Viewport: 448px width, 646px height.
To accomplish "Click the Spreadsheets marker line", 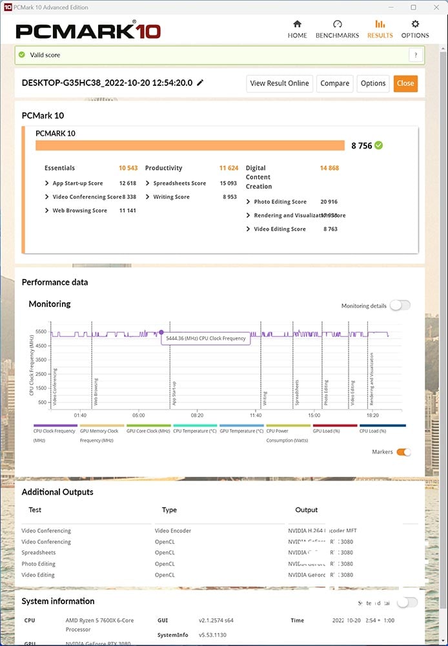I will pyautogui.click(x=293, y=365).
